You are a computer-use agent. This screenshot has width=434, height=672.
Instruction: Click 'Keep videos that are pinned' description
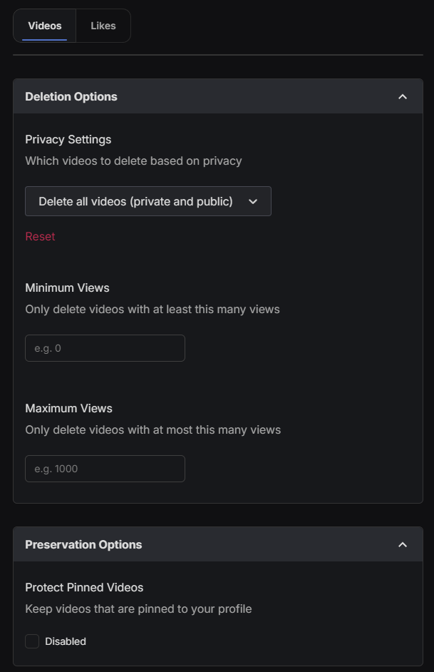[138, 609]
